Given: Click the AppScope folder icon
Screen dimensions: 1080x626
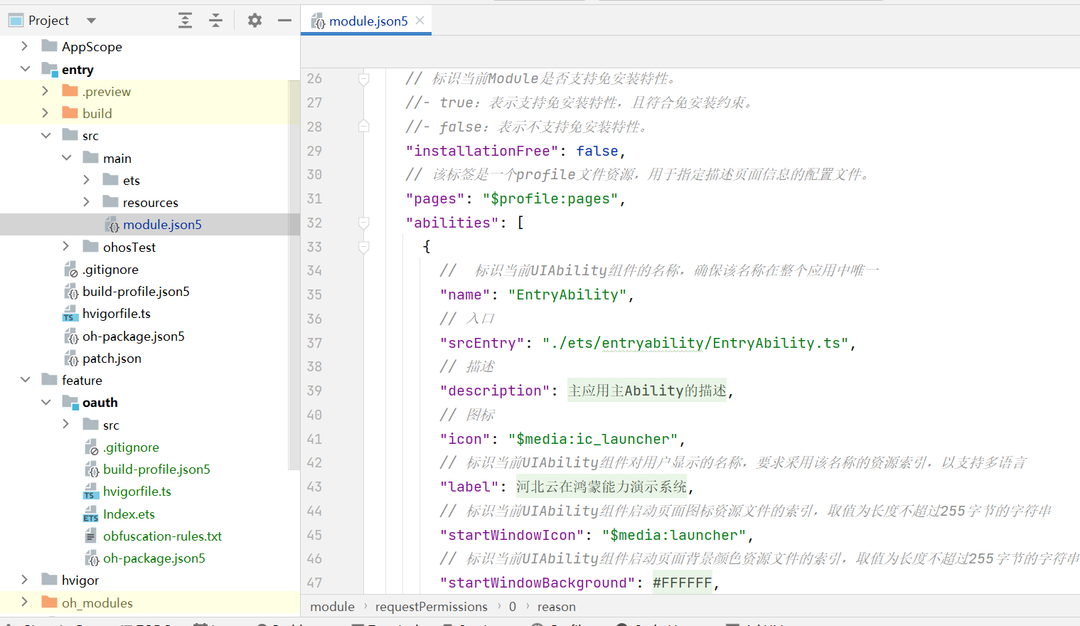Looking at the screenshot, I should pyautogui.click(x=49, y=46).
